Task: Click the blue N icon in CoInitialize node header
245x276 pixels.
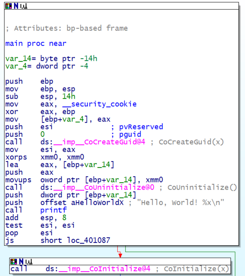Action: pyautogui.click(x=21, y=262)
